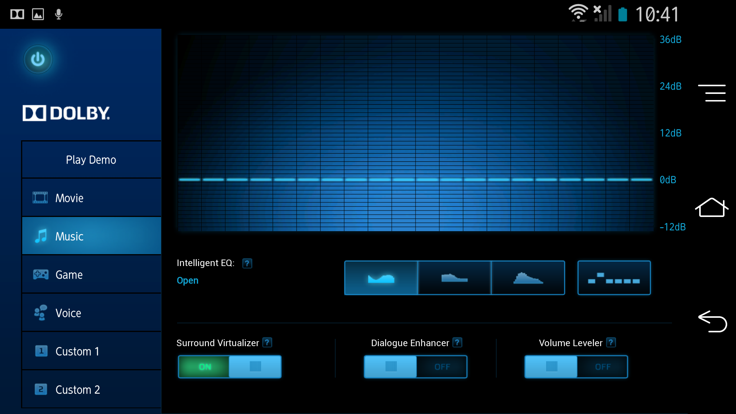The height and width of the screenshot is (414, 736).
Task: Select the Open EQ curve preset icon
Action: (x=381, y=278)
